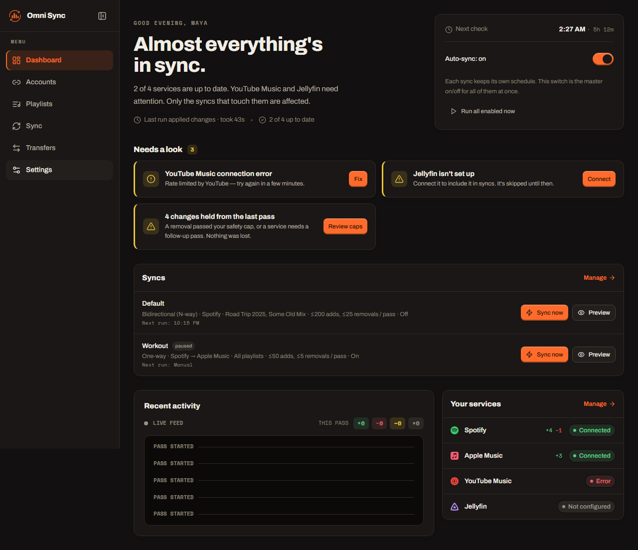Click the Next check clock icon
The image size is (638, 550).
(x=449, y=29)
